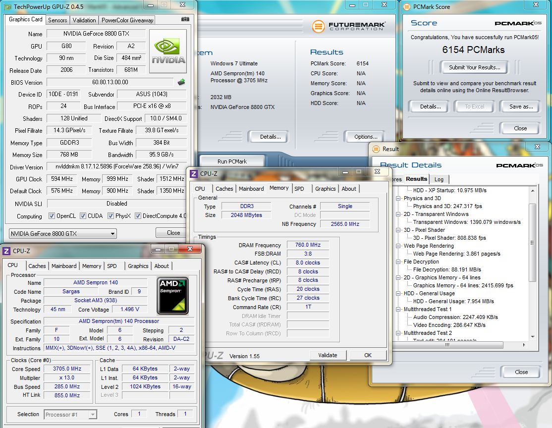Click the Close button in PCMark Score window
This screenshot has height=428, width=552.
[520, 128]
